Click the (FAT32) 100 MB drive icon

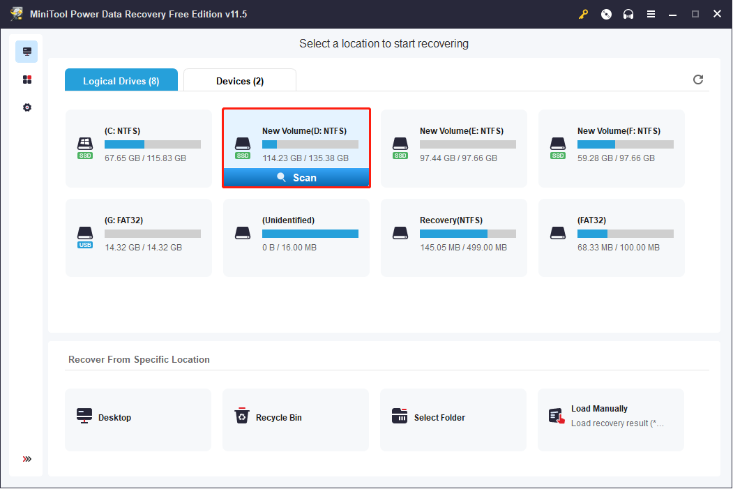(558, 233)
